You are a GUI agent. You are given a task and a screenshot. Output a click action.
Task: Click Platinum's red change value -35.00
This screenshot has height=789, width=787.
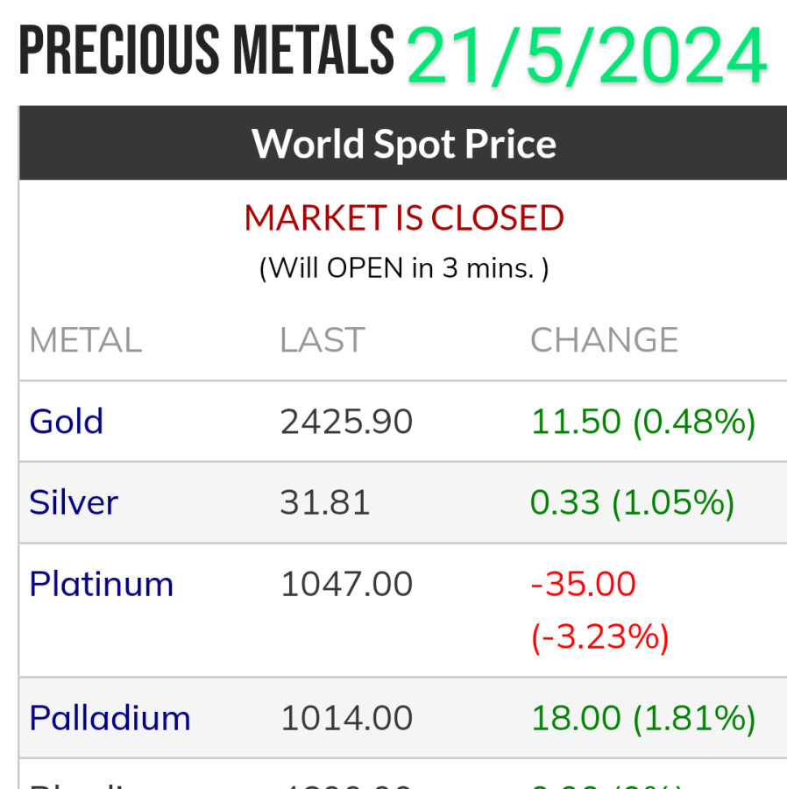(584, 584)
